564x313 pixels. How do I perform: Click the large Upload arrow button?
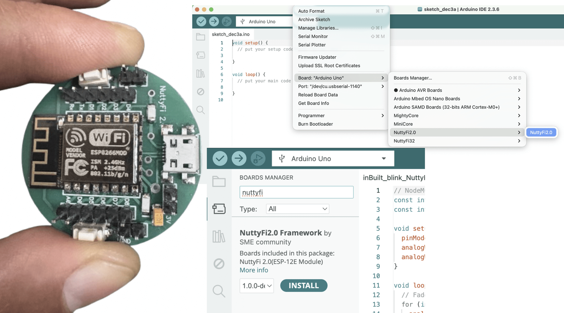(x=239, y=158)
